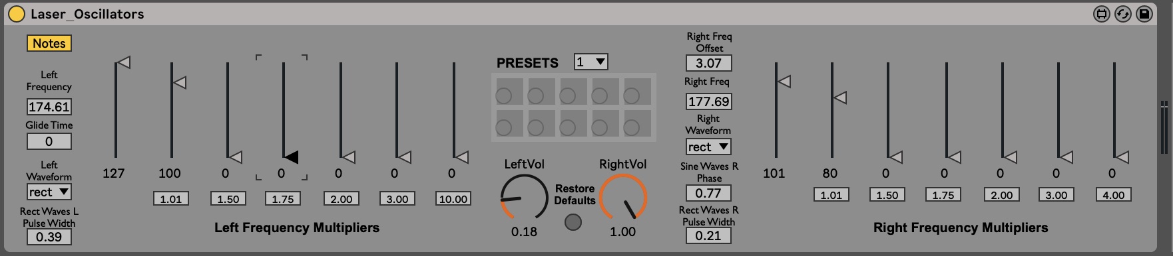
Task: Click the LeftVol knob
Action: 524,198
